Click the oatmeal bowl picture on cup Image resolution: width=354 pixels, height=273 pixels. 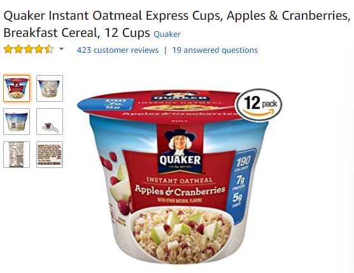(181, 234)
